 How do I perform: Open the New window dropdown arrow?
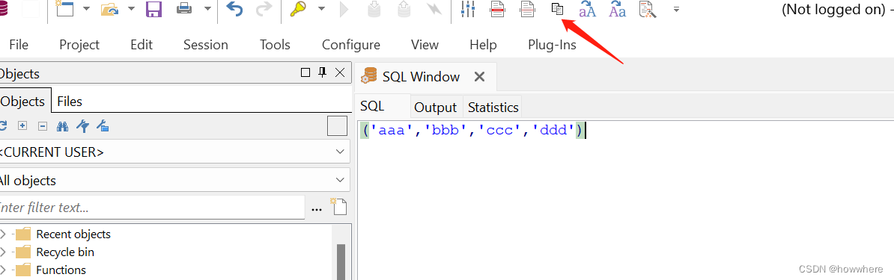86,8
